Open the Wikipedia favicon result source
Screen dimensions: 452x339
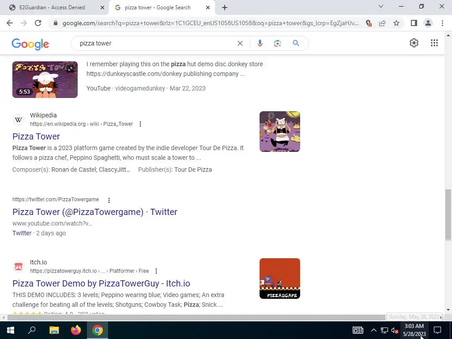pyautogui.click(x=19, y=120)
